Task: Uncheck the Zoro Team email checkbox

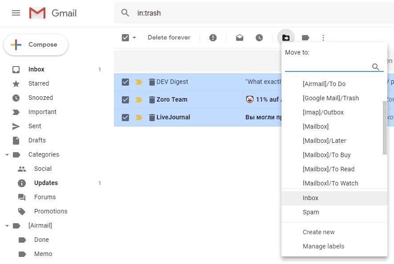Action: pos(125,100)
